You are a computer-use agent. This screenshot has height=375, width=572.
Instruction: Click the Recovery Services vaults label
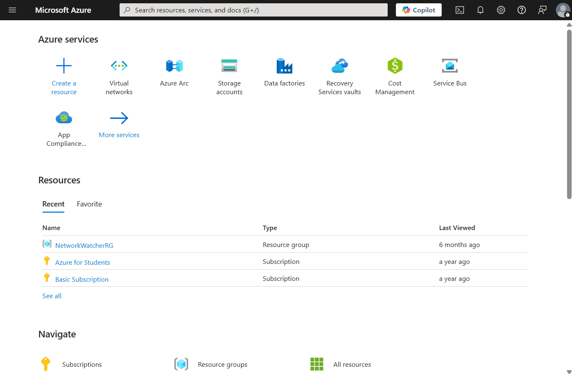[340, 88]
